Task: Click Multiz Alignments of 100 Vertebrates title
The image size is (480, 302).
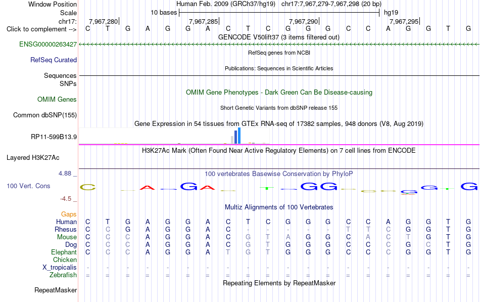Action: 279,207
